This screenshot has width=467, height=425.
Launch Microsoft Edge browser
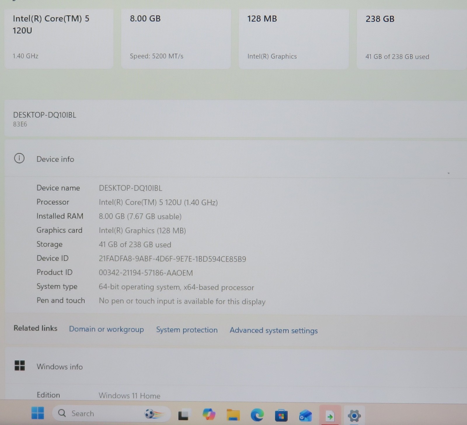(x=257, y=414)
